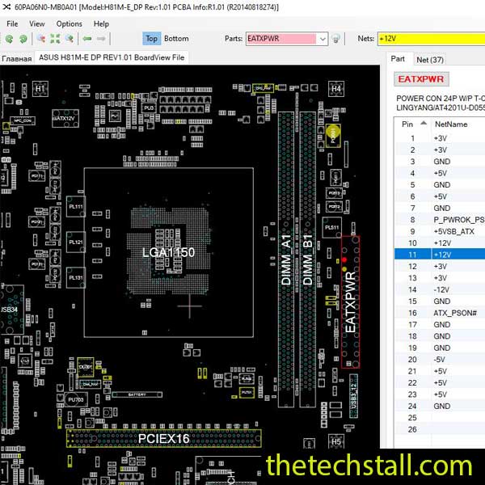
Task: Click the lightbulb icon beside Parts box
Action: click(337, 39)
